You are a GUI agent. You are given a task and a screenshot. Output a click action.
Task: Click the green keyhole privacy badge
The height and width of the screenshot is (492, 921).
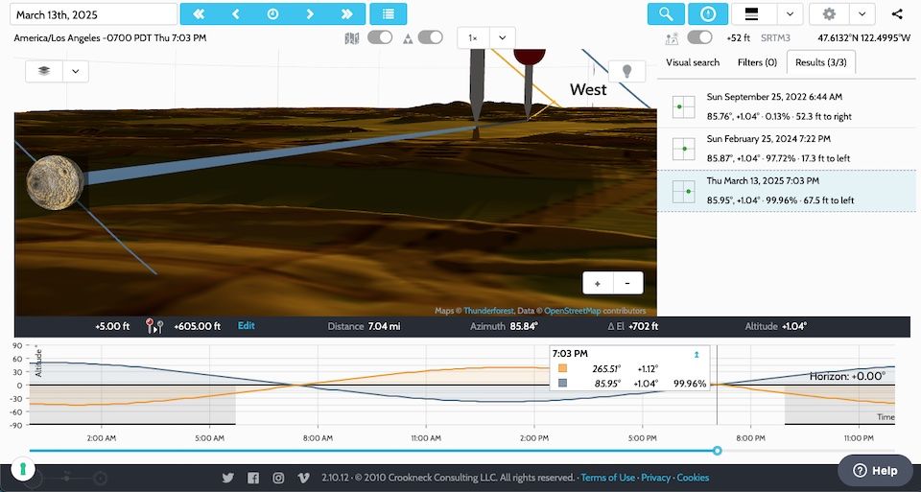[23, 469]
